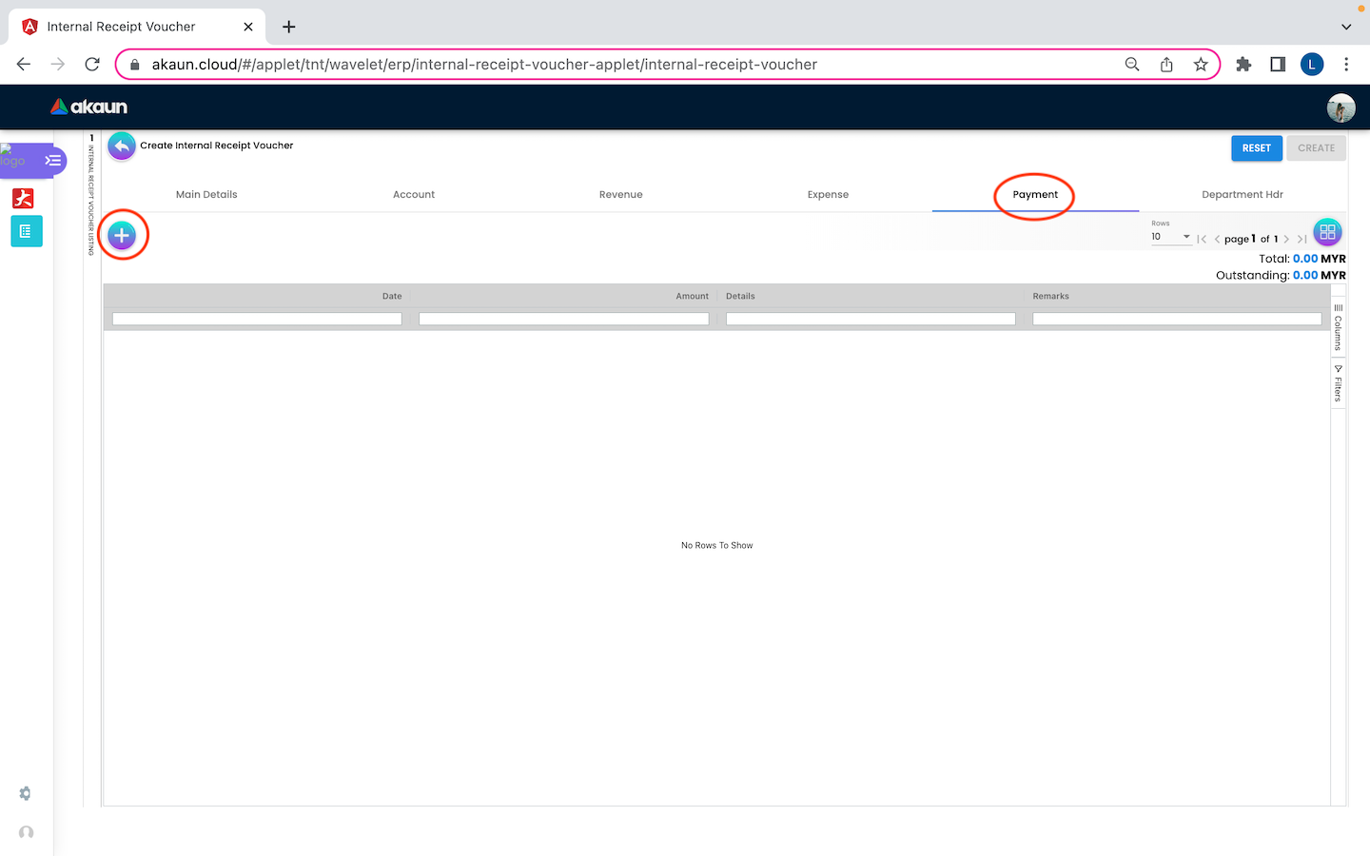Viewport: 1370px width, 856px height.
Task: Click the site lock icon in address bar
Action: [x=135, y=65]
